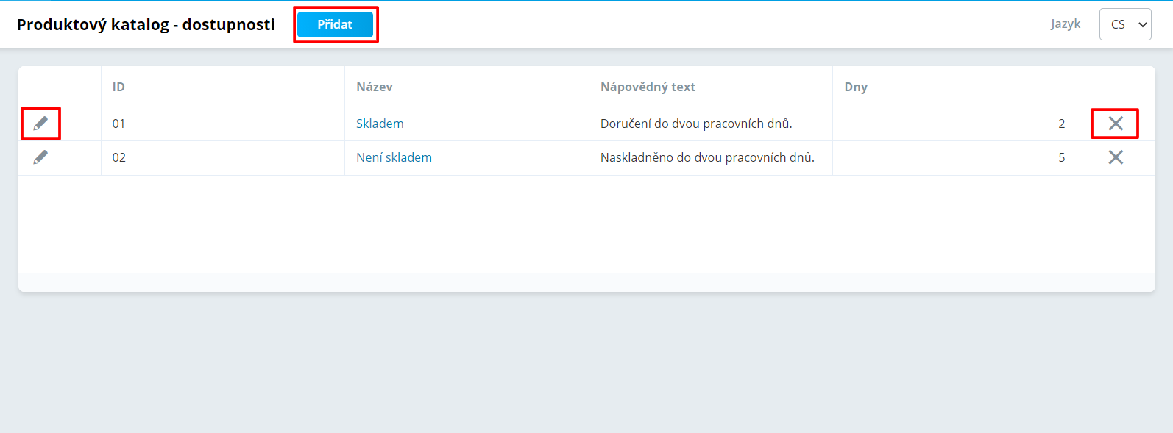Screen dimensions: 1173x433
Task: Select Dny value 5 in Není skladem row
Action: pyautogui.click(x=1061, y=157)
